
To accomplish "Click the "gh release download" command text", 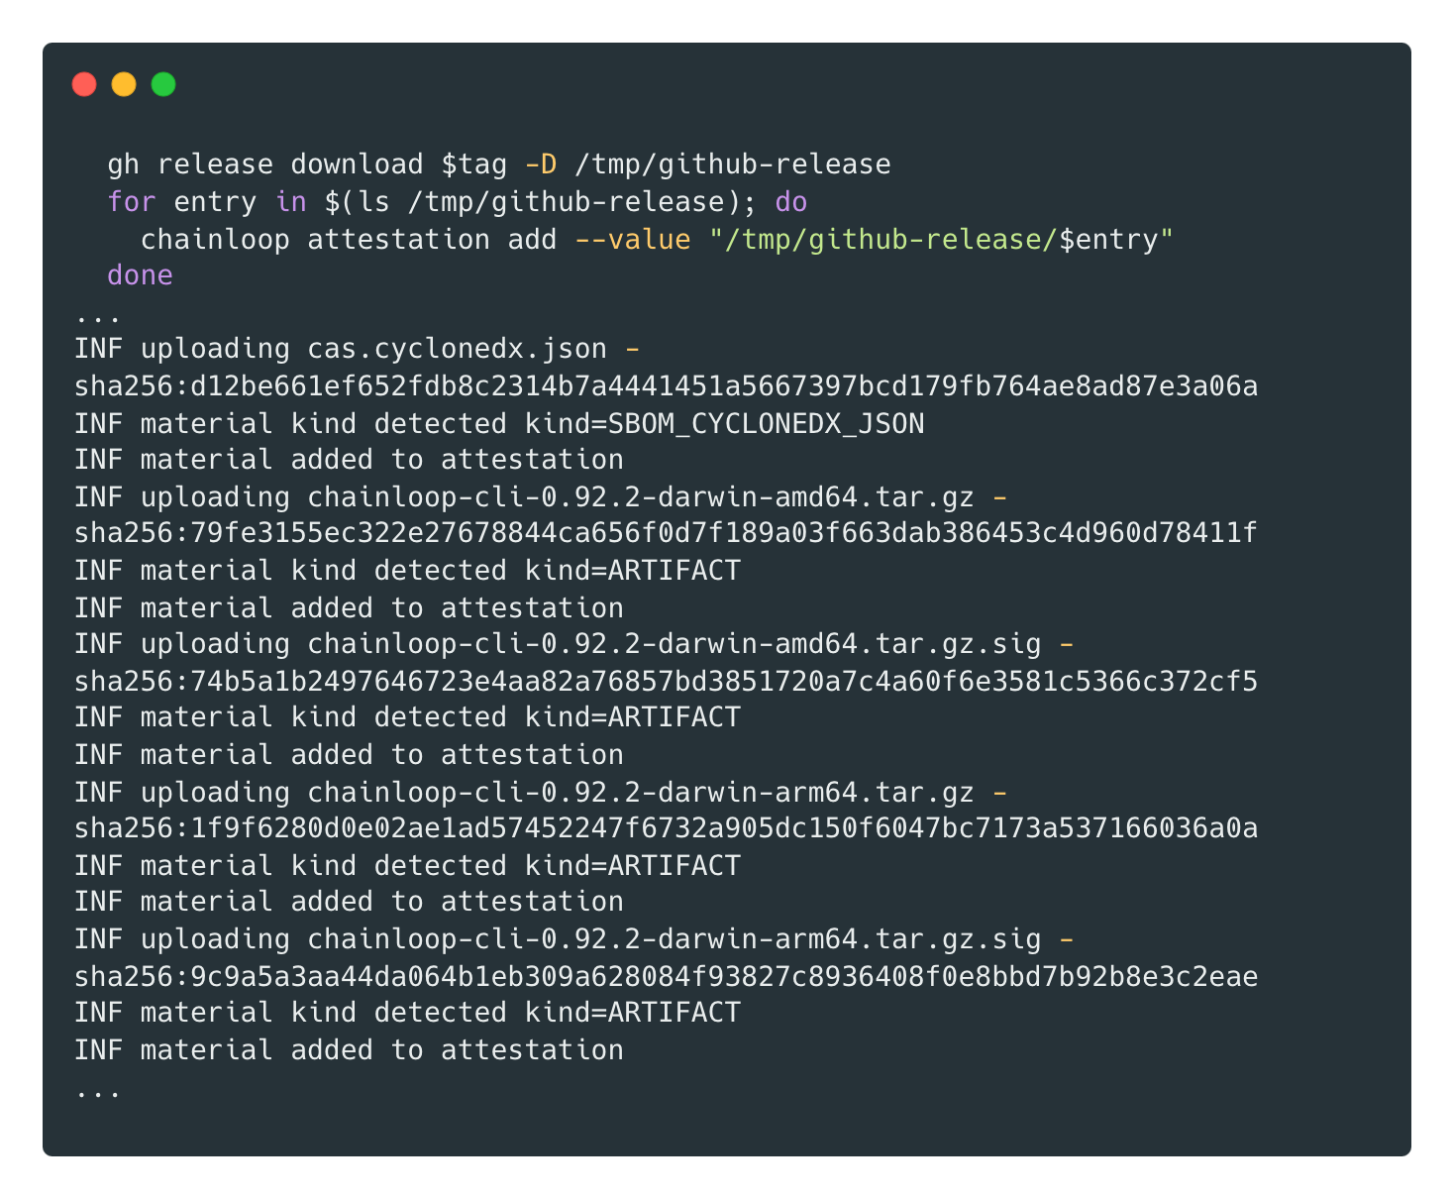I will click(264, 164).
